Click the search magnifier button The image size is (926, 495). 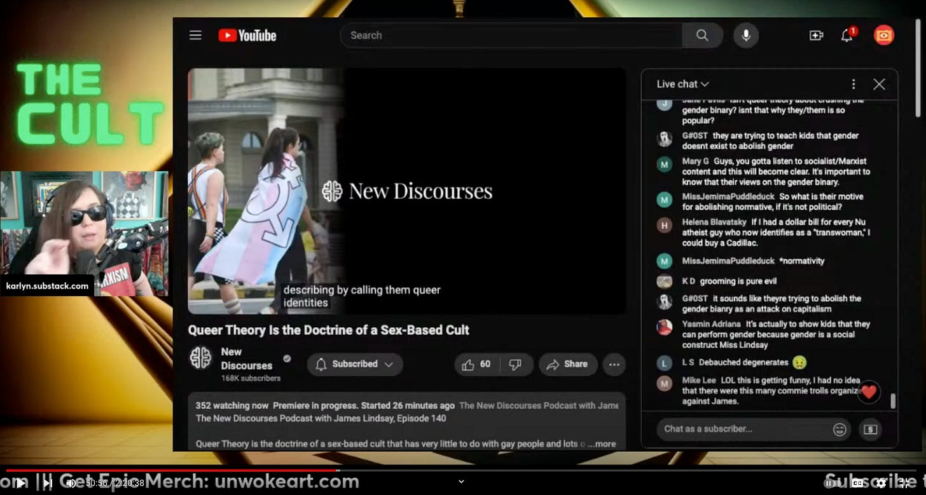(x=702, y=36)
